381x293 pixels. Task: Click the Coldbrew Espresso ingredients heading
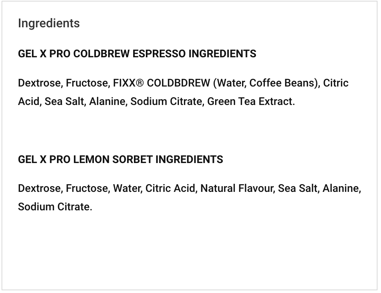[x=137, y=54]
